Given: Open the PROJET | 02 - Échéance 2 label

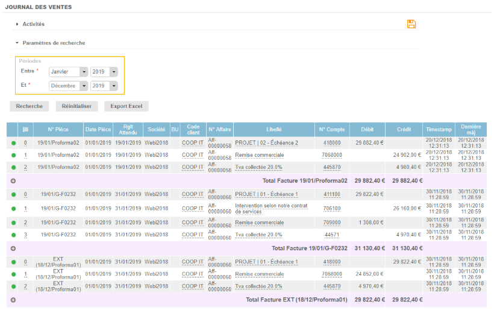Looking at the screenshot, I should (x=266, y=143).
